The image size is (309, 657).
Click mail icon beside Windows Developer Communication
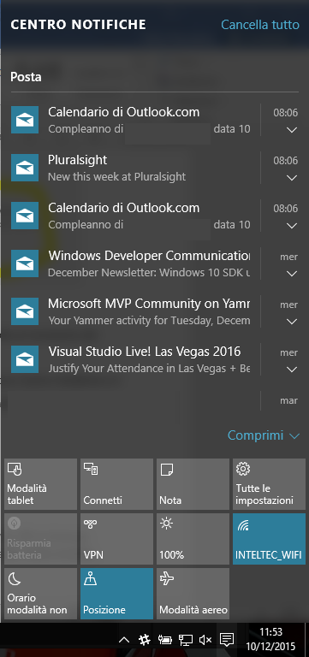coord(25,263)
